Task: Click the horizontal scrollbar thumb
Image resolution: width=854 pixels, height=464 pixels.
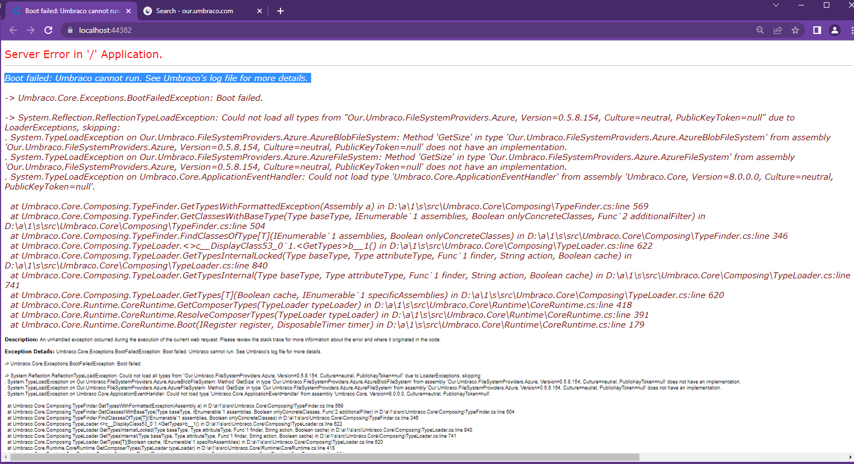Action: 324,457
